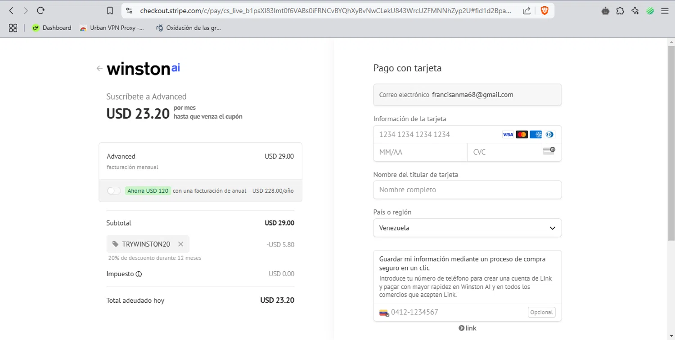This screenshot has width=675, height=340.
Task: Open the browser hamburger menu
Action: (x=665, y=11)
